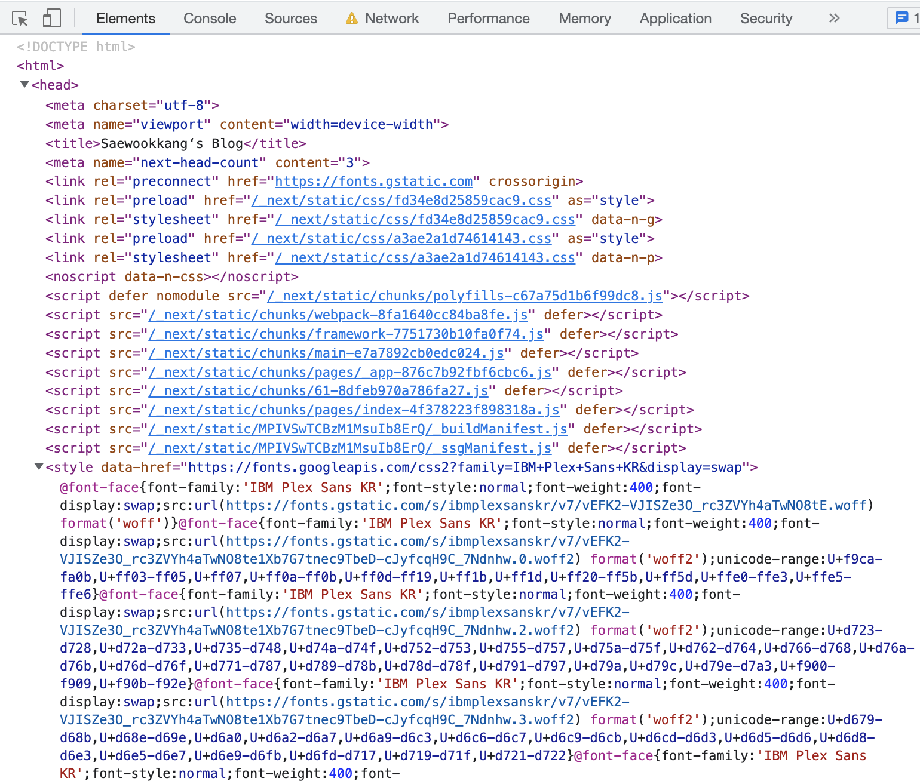Open the Network tab

coord(392,19)
